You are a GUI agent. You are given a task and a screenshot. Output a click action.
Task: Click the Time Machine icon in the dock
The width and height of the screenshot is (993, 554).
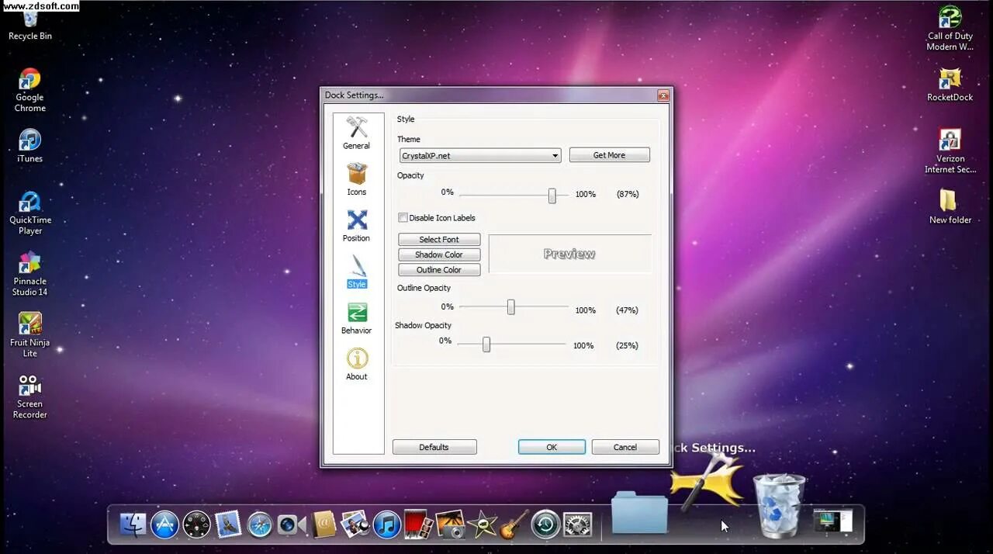(545, 525)
